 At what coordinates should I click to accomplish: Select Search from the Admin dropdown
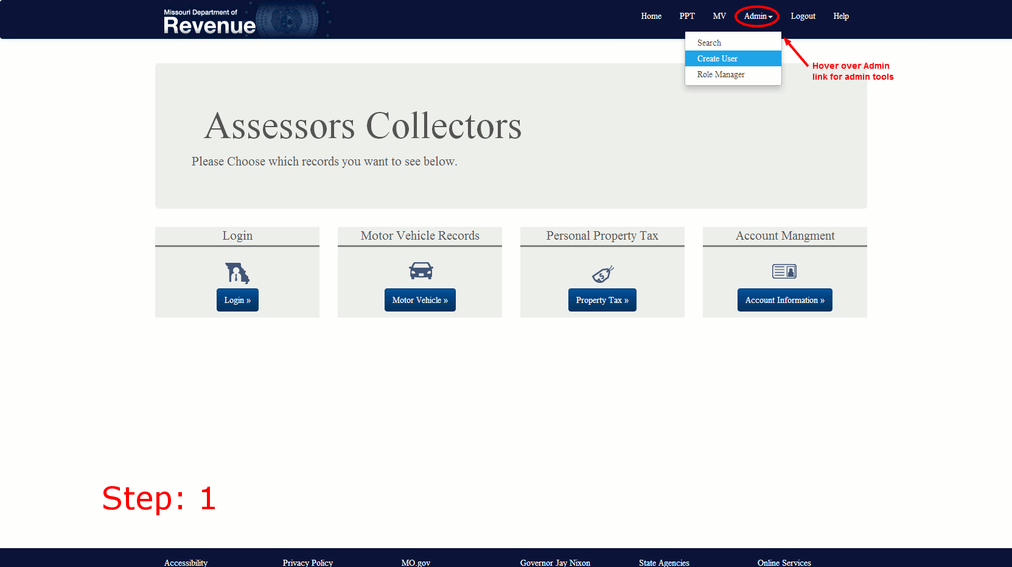709,43
